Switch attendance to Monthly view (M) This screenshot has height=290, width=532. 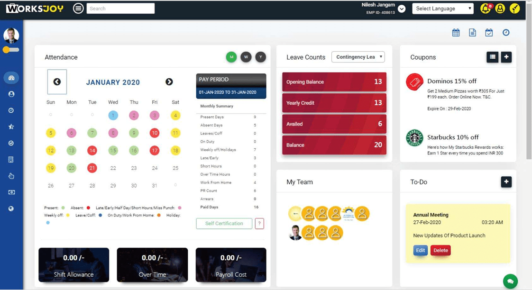coord(231,57)
